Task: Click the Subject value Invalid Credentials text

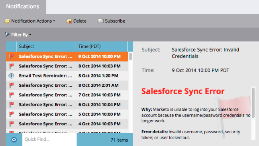Action: [x=206, y=53]
